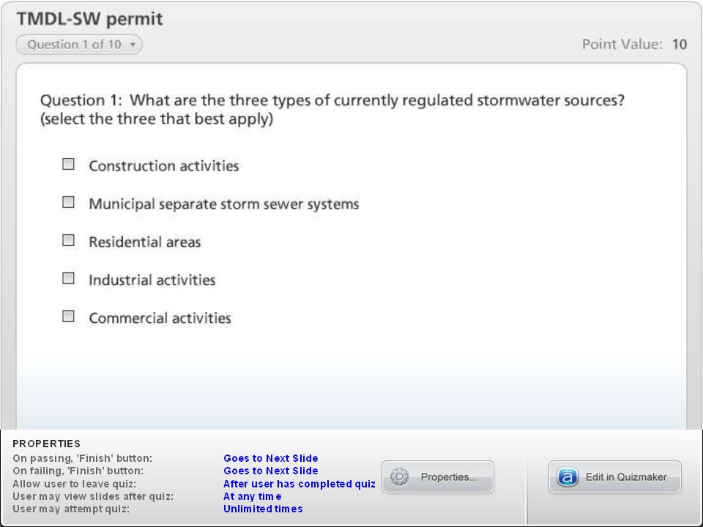Click the blue Quizmaker 'a' icon

pos(567,477)
